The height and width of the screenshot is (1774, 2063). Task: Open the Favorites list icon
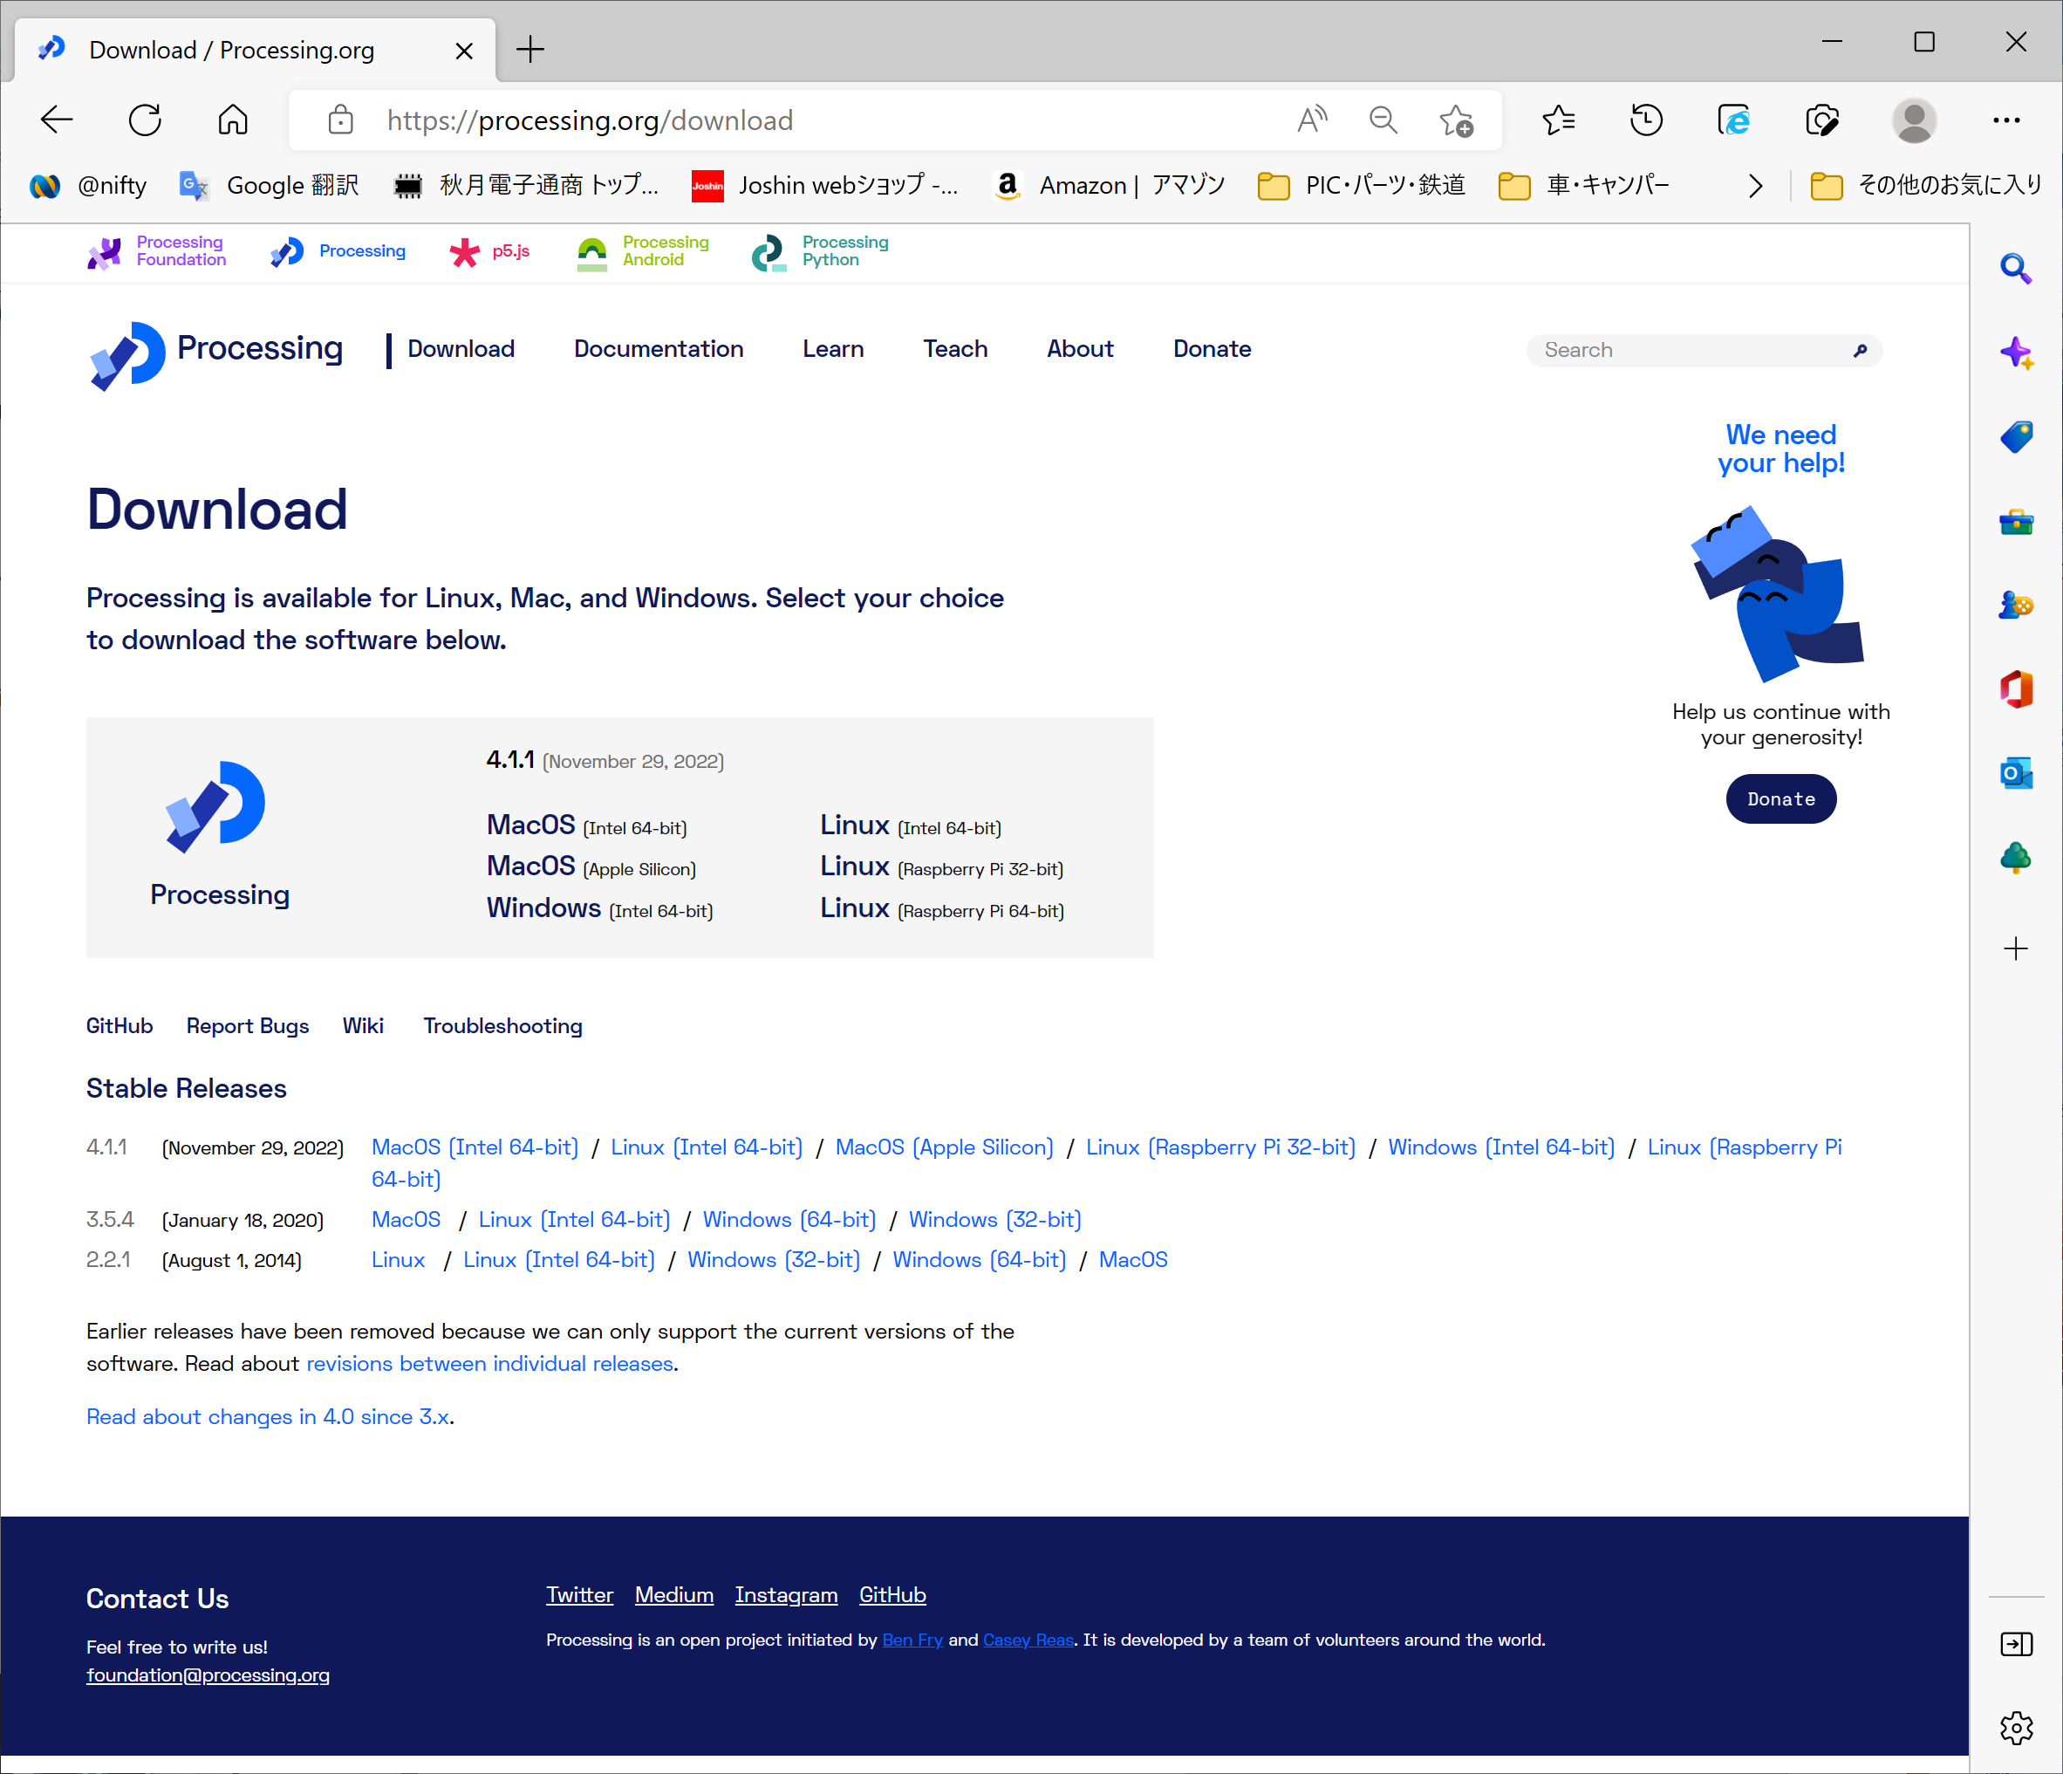click(x=1558, y=120)
